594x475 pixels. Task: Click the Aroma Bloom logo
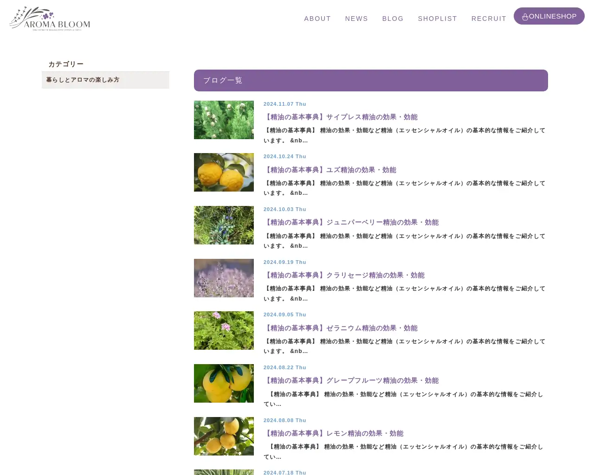point(49,18)
